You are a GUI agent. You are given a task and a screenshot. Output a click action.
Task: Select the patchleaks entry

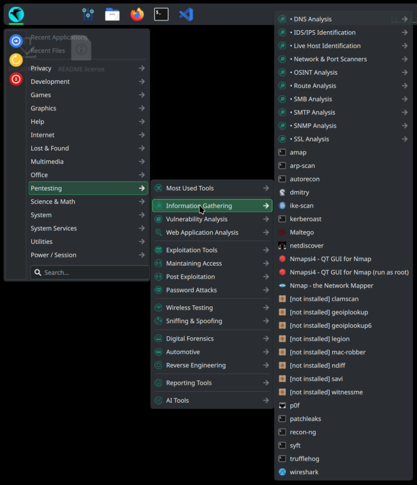click(x=344, y=419)
